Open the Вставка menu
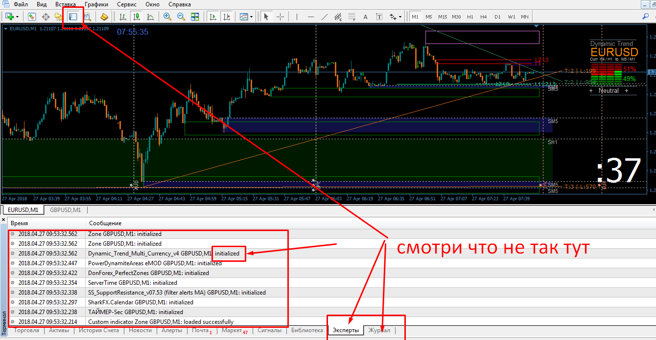Viewport: 656px width, 340px height. click(65, 4)
